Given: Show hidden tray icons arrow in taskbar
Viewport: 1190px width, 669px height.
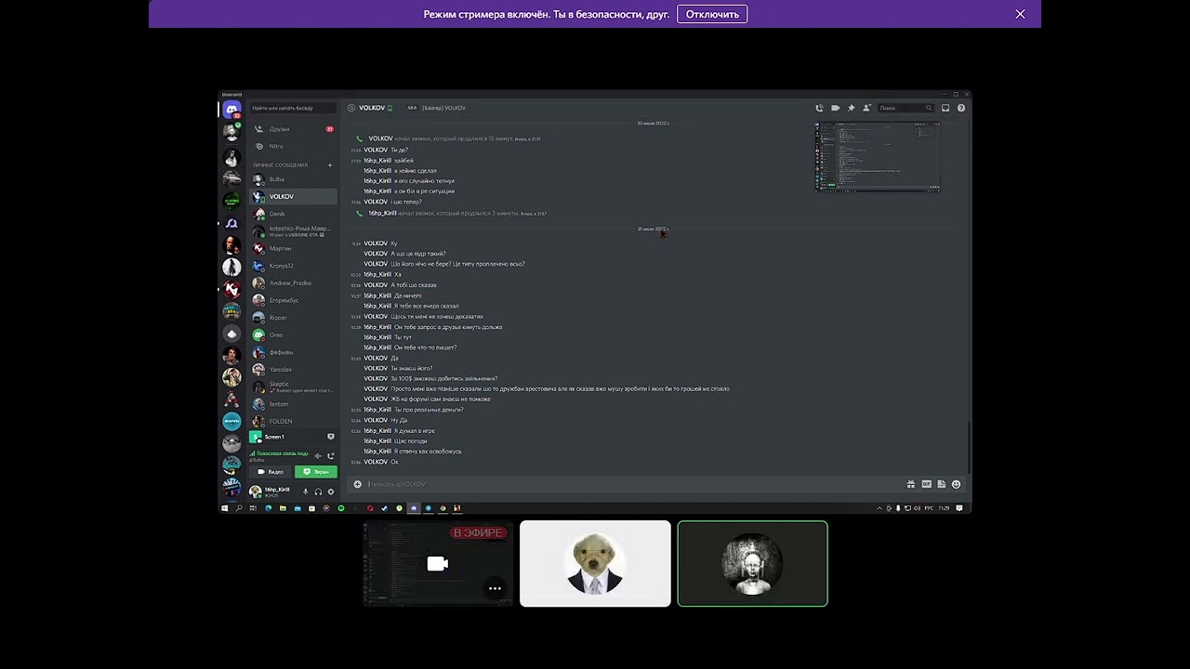Looking at the screenshot, I should coord(879,508).
